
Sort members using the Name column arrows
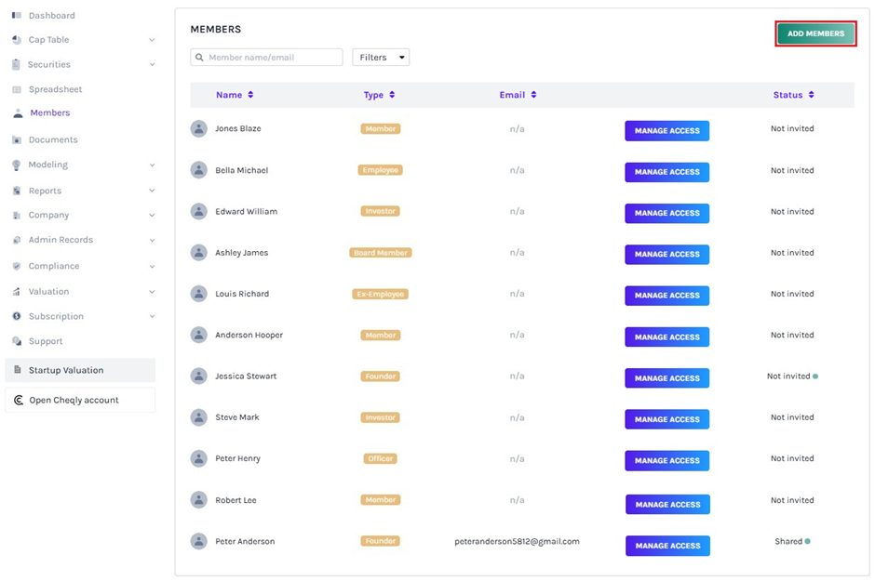coord(250,95)
